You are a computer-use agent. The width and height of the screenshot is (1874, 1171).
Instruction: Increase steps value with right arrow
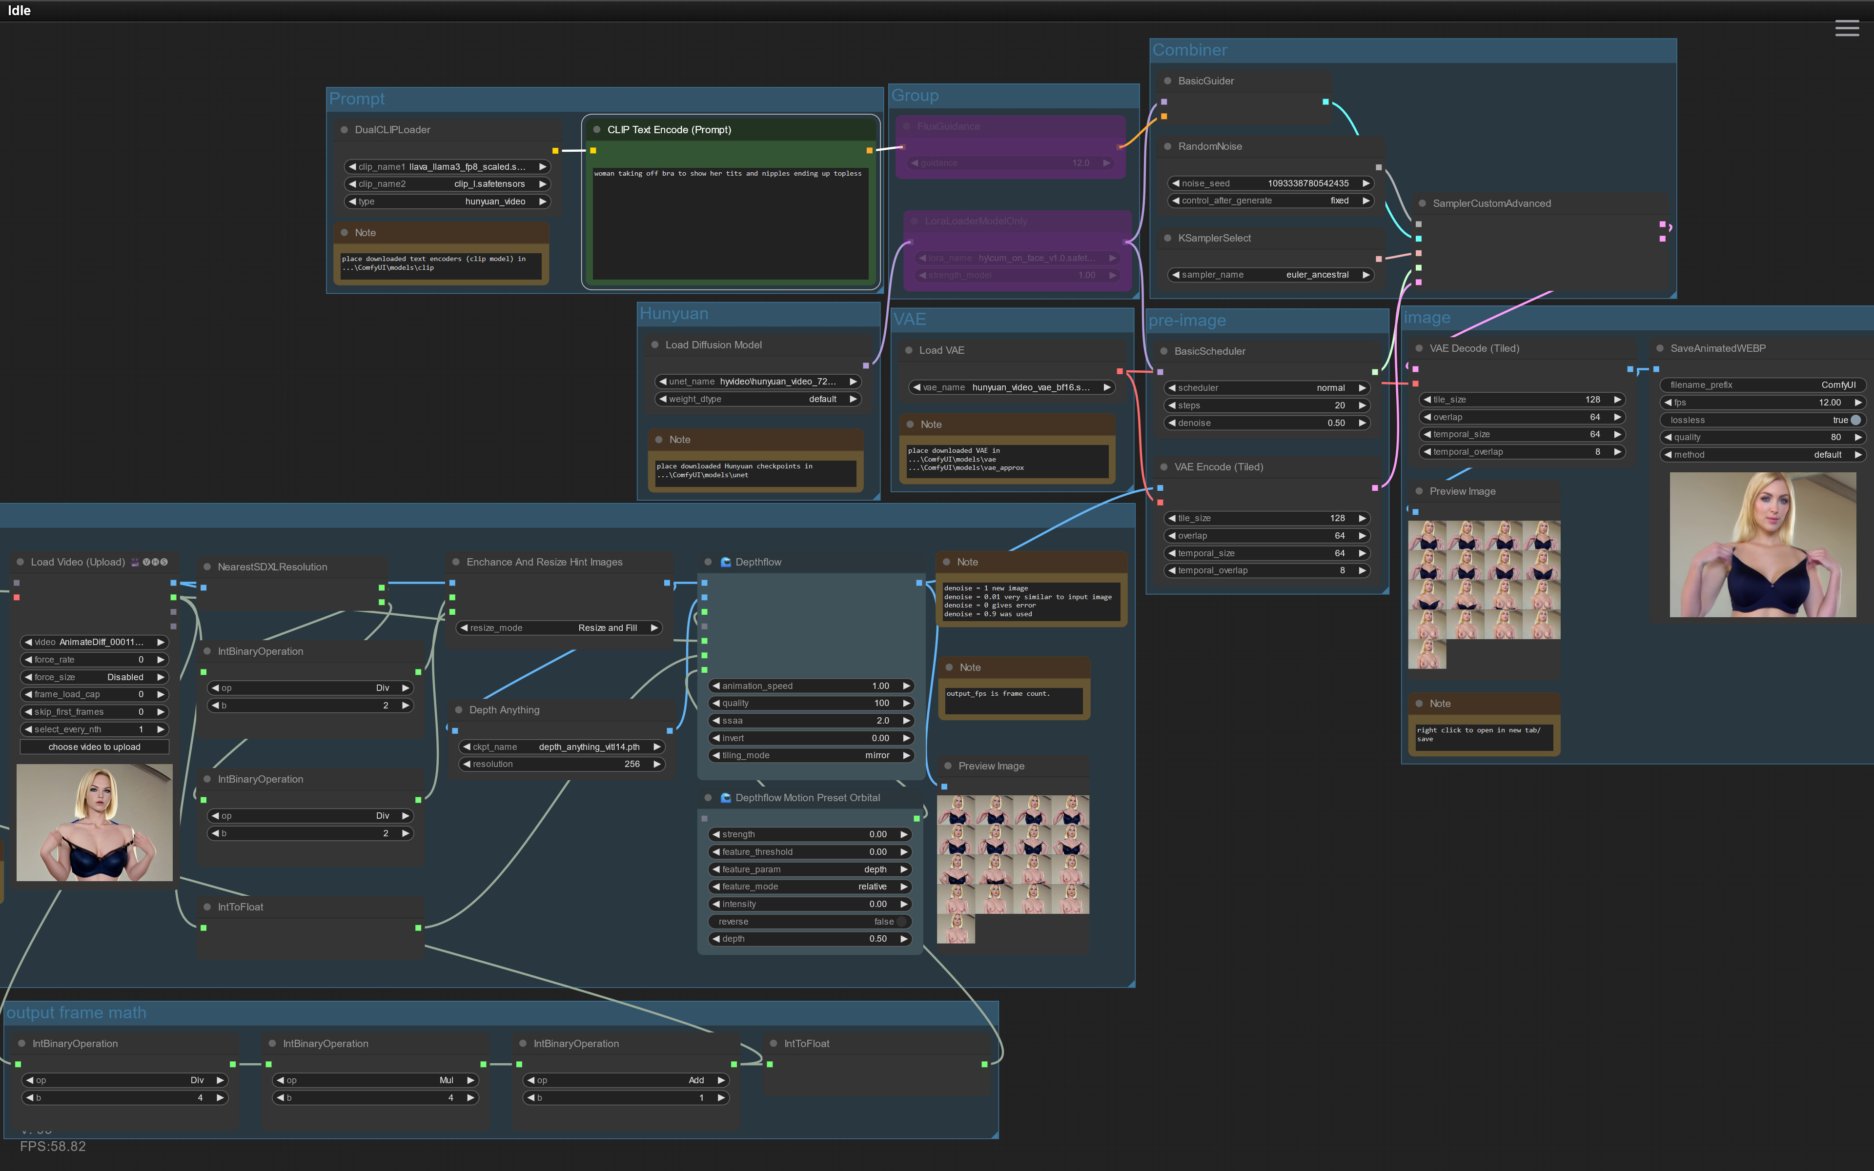(1362, 406)
